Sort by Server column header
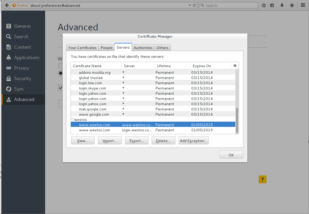This screenshot has width=309, height=214. (138, 66)
